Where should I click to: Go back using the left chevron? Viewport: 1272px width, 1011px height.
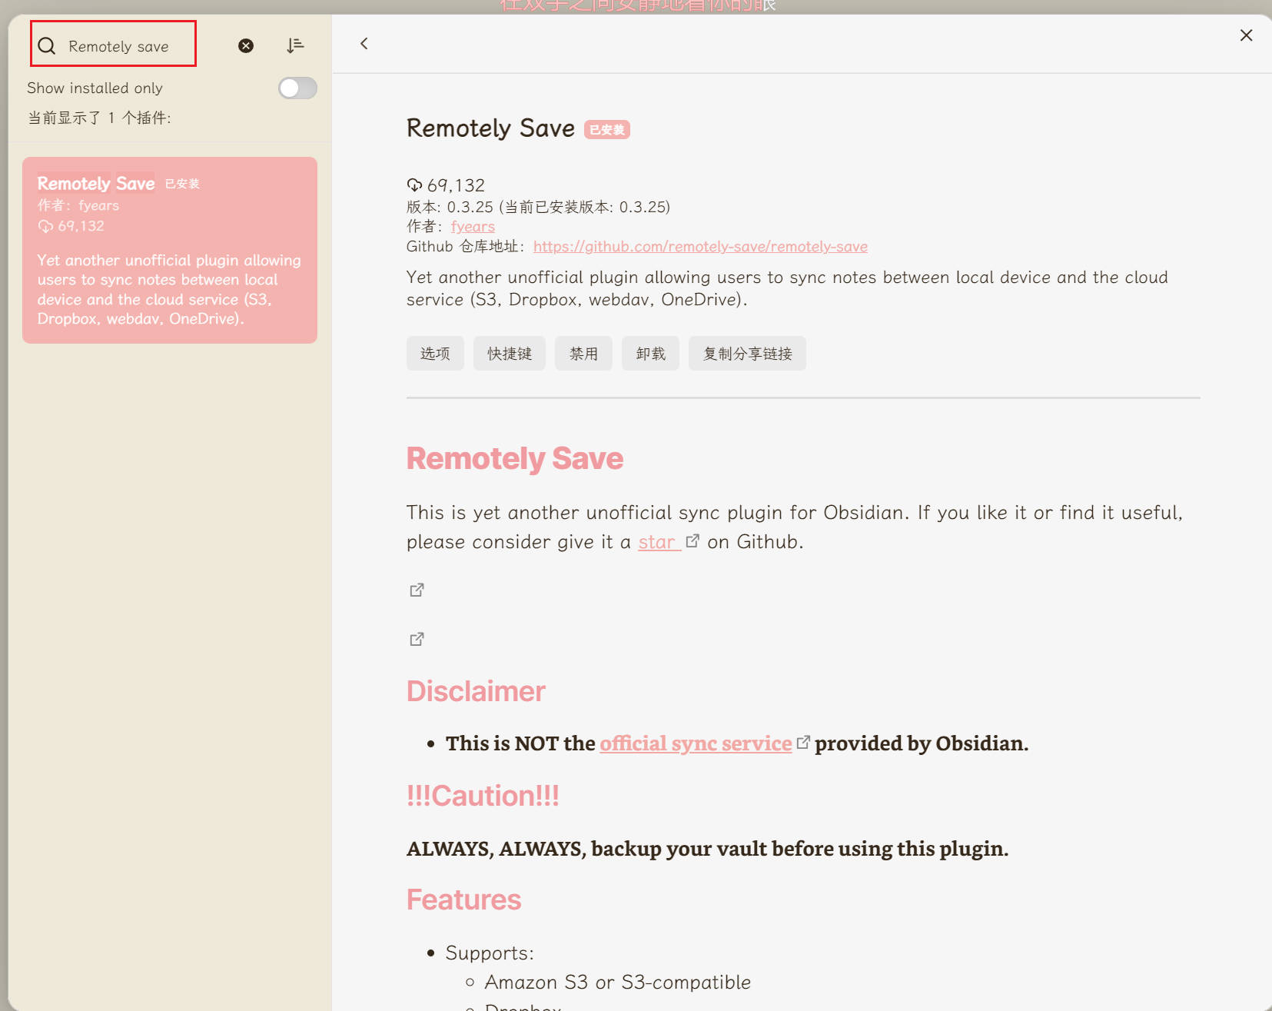pyautogui.click(x=364, y=44)
